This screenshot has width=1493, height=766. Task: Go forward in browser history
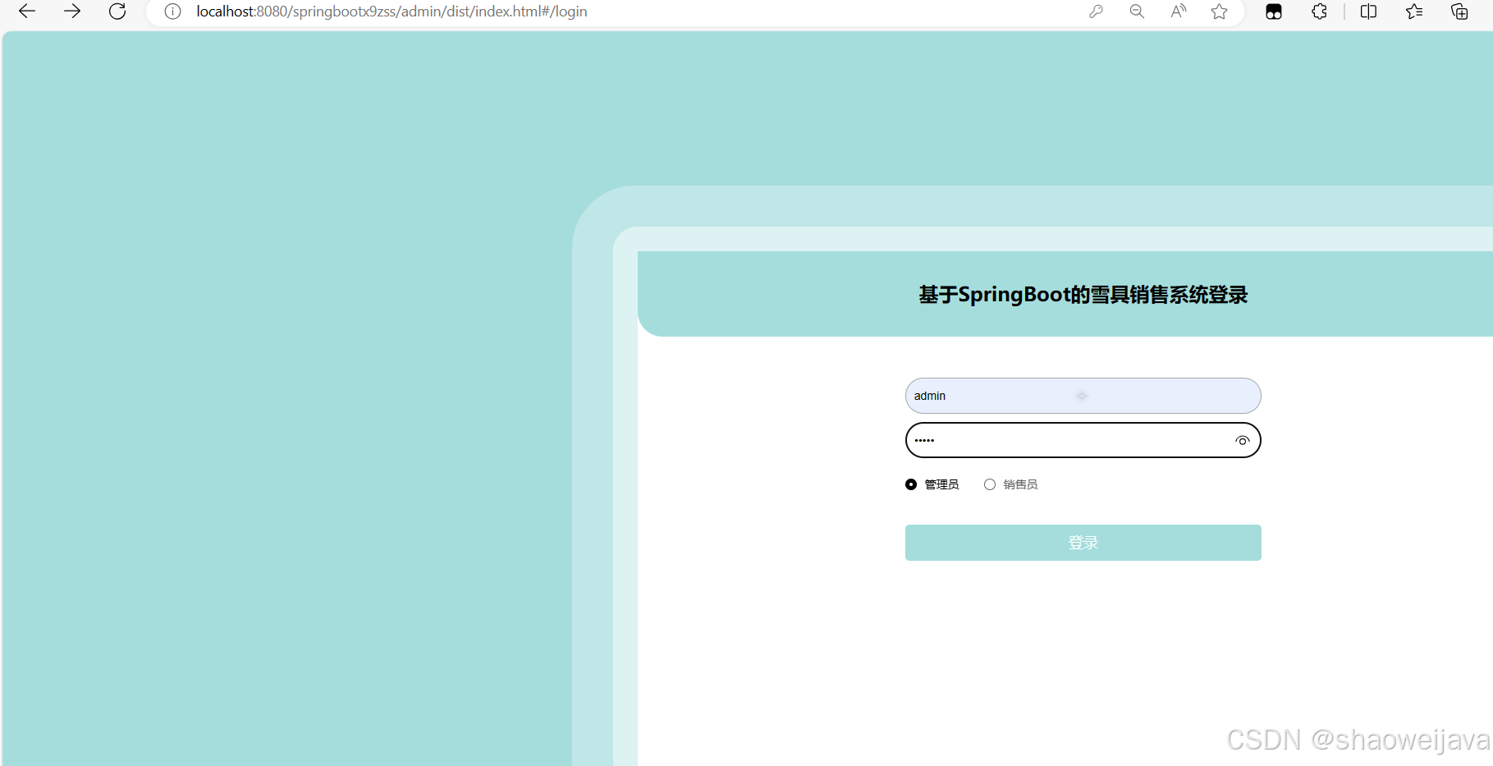click(x=72, y=11)
